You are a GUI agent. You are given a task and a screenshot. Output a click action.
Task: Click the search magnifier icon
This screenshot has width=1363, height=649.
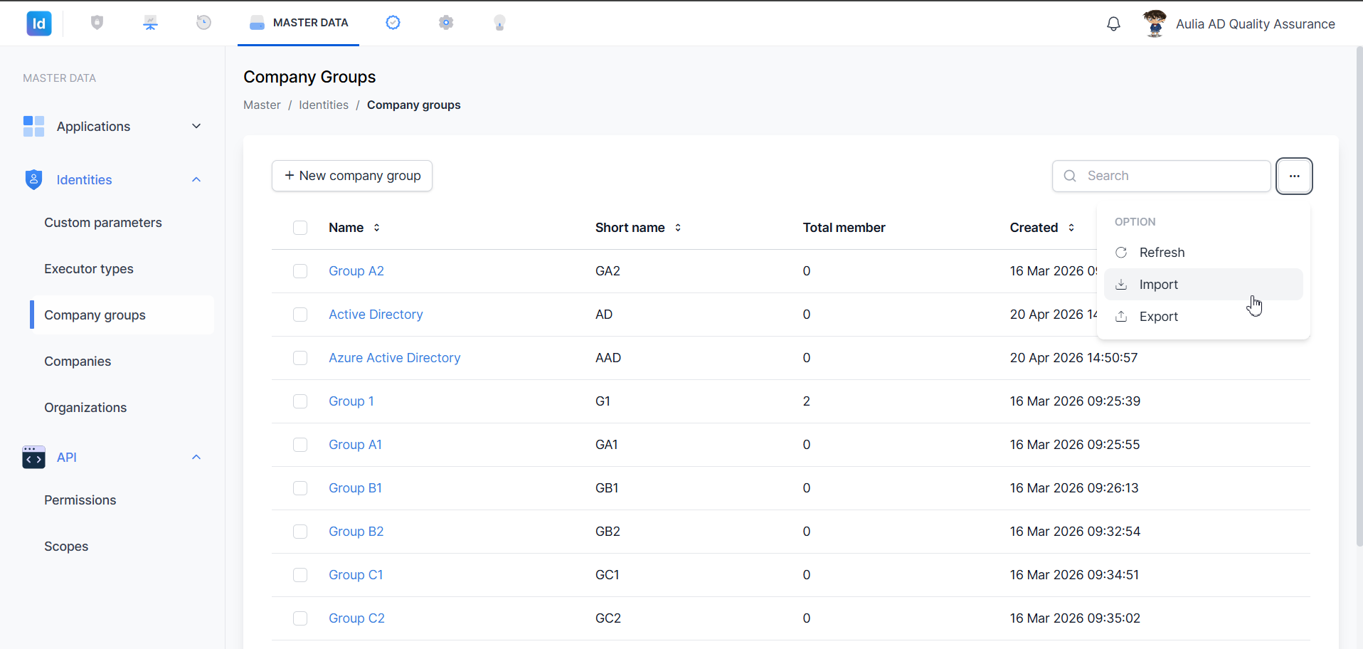coord(1070,176)
